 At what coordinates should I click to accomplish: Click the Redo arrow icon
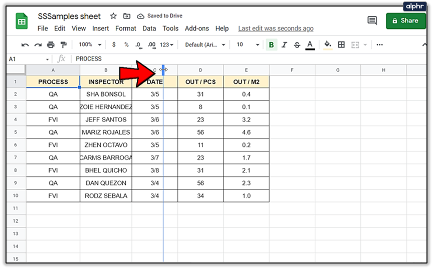point(38,45)
